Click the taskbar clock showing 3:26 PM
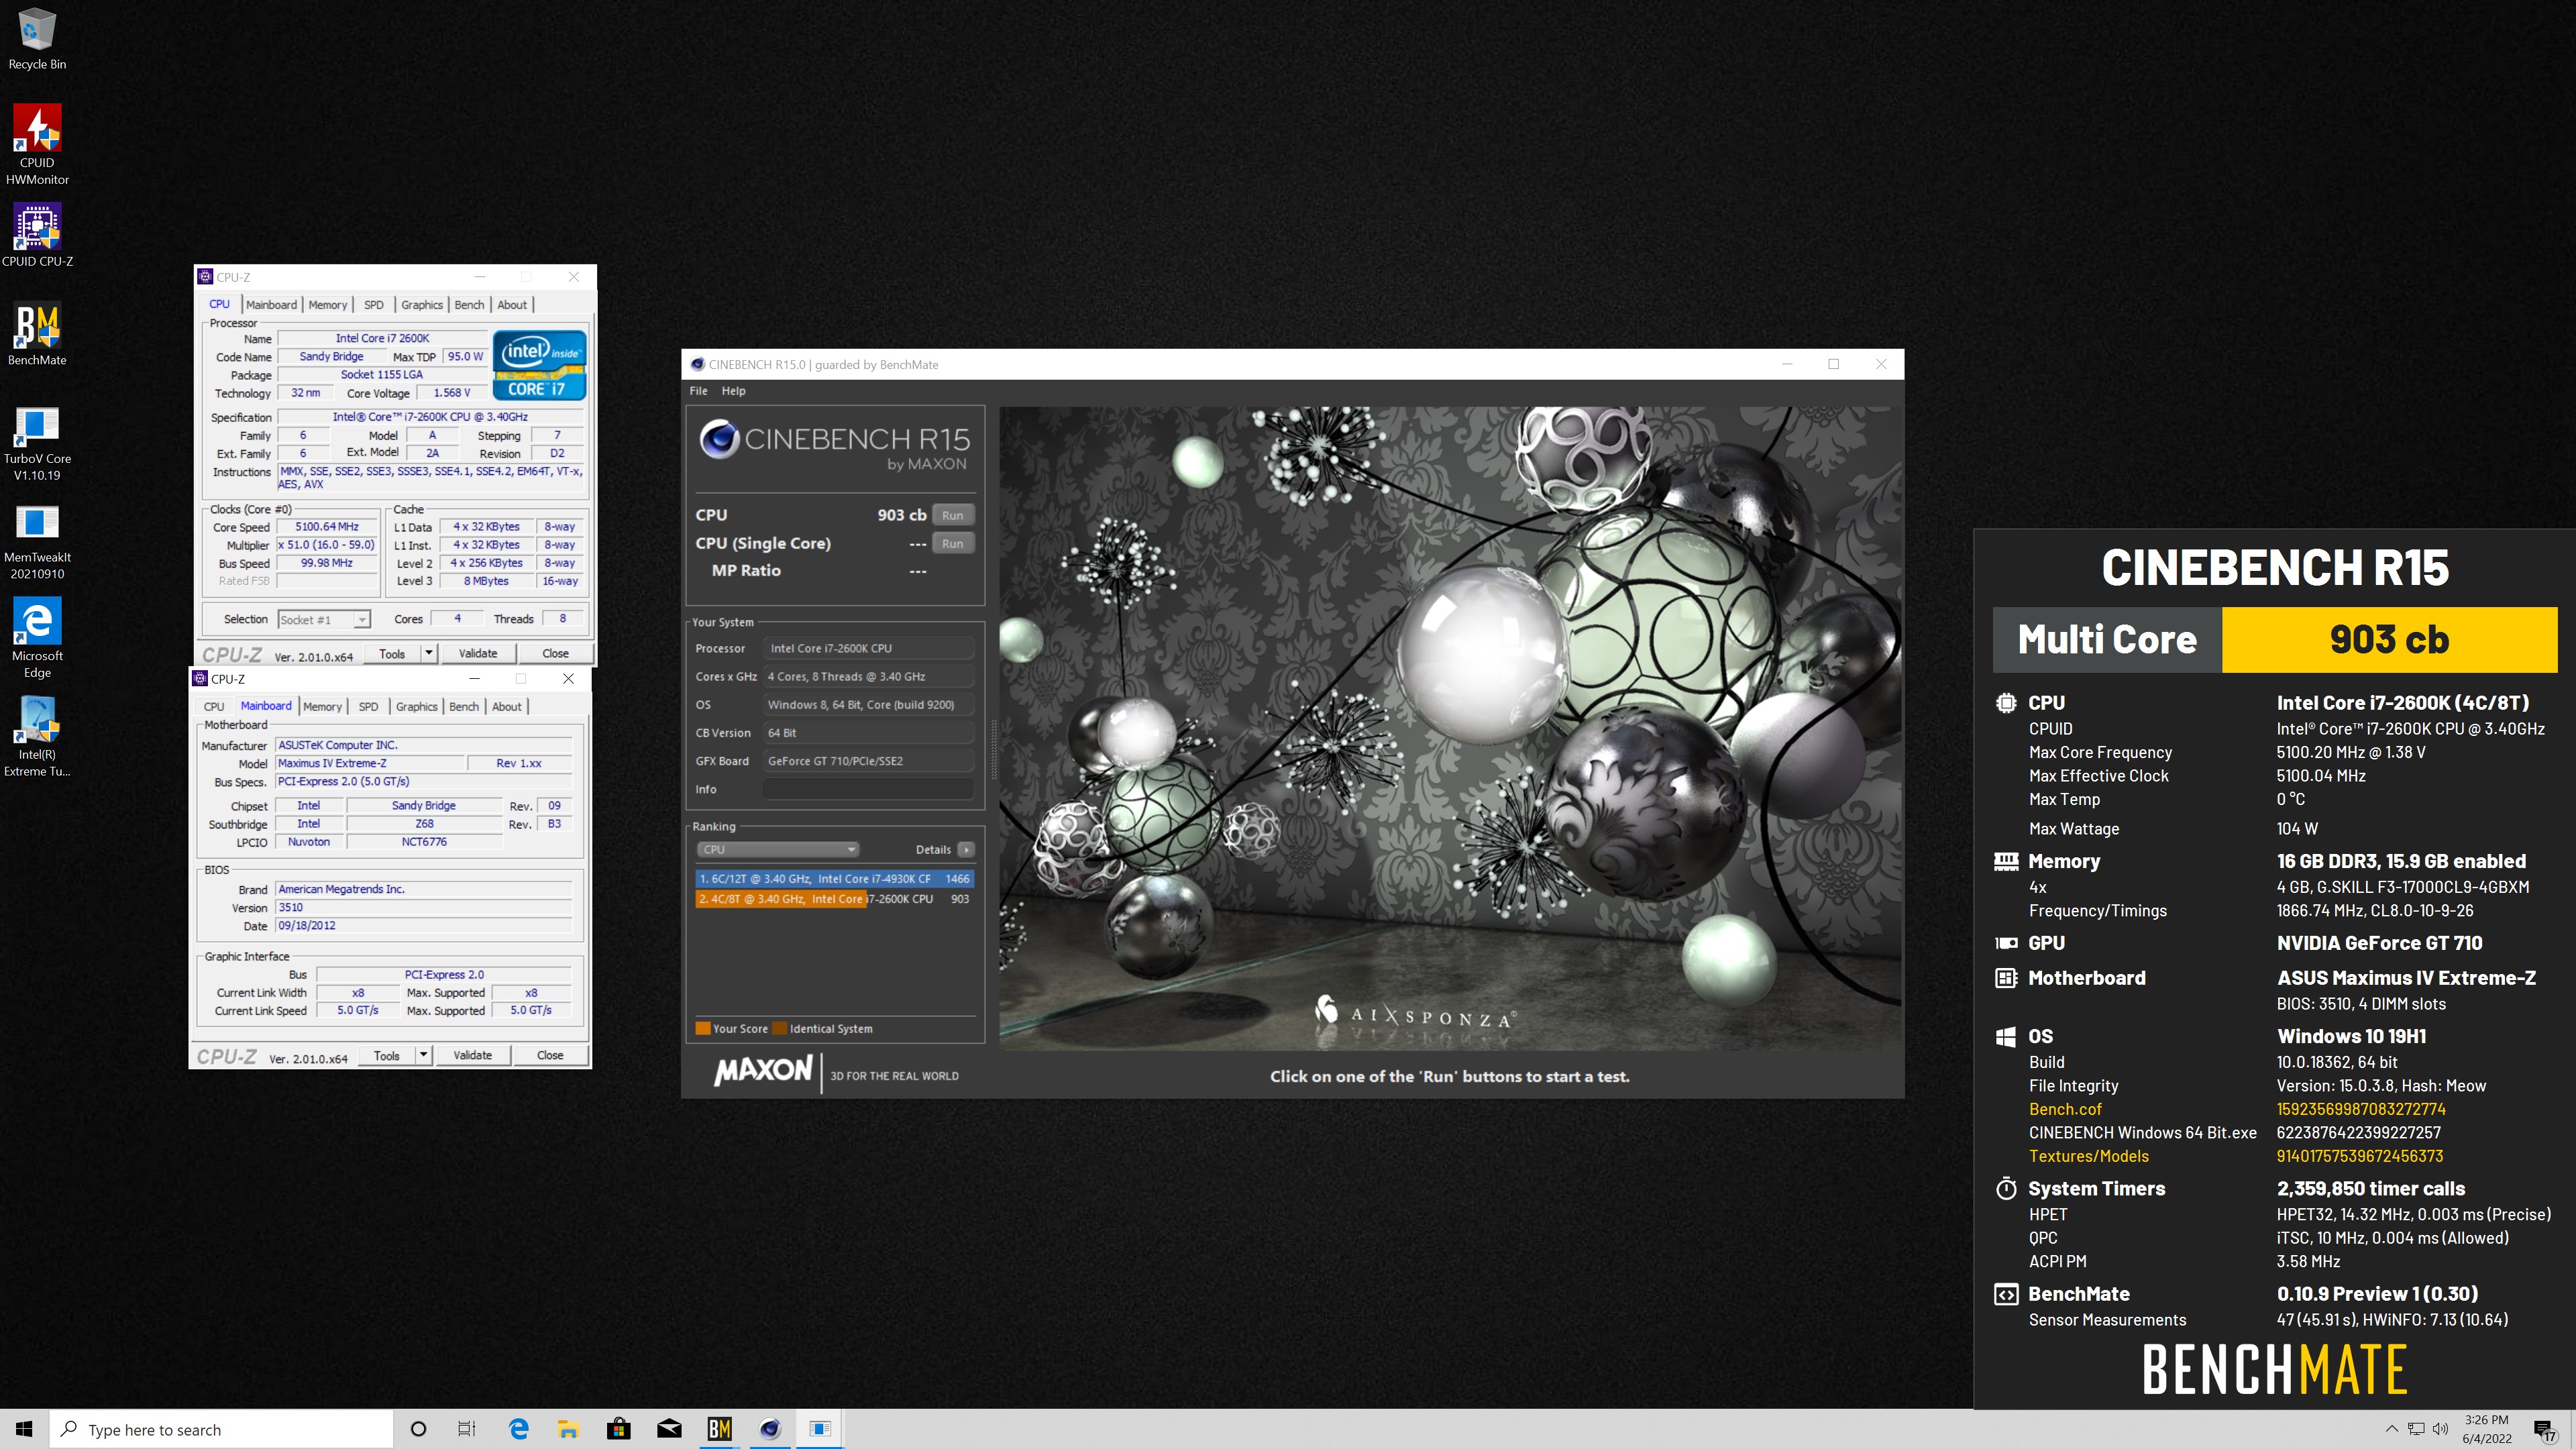The image size is (2576, 1449). [2486, 1429]
